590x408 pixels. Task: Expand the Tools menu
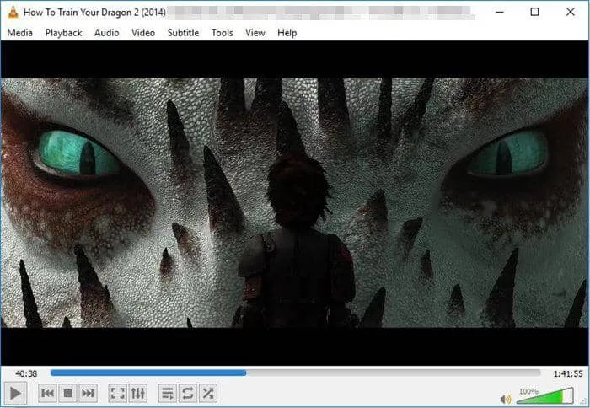(223, 33)
